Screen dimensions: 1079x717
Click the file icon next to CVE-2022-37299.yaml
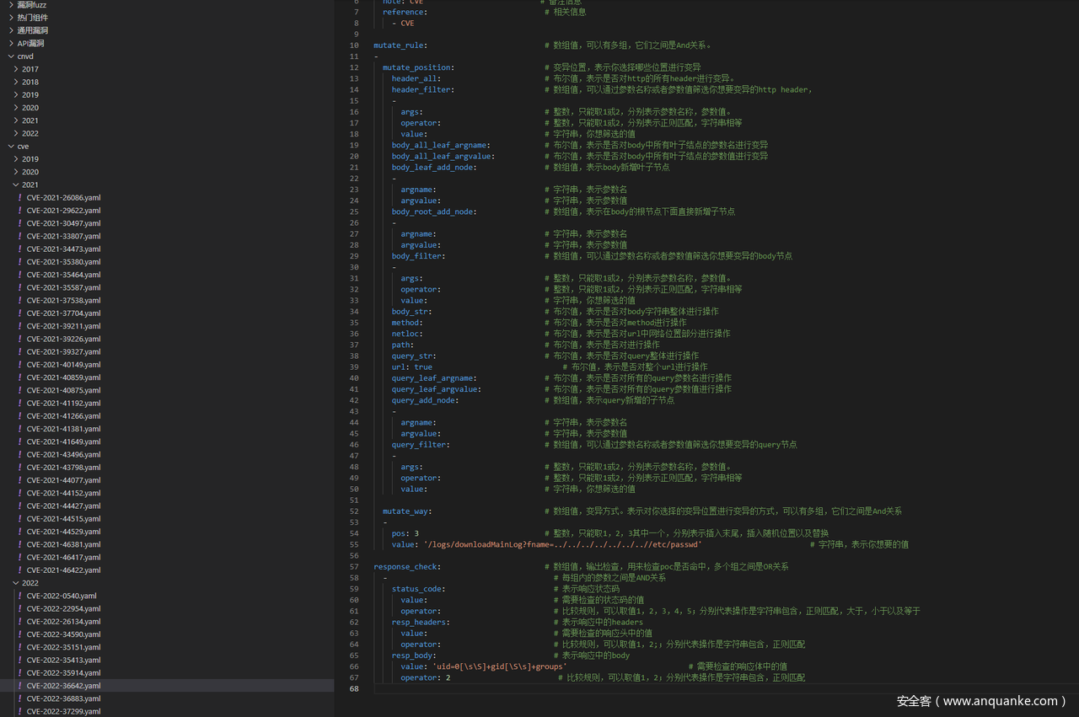coord(20,712)
